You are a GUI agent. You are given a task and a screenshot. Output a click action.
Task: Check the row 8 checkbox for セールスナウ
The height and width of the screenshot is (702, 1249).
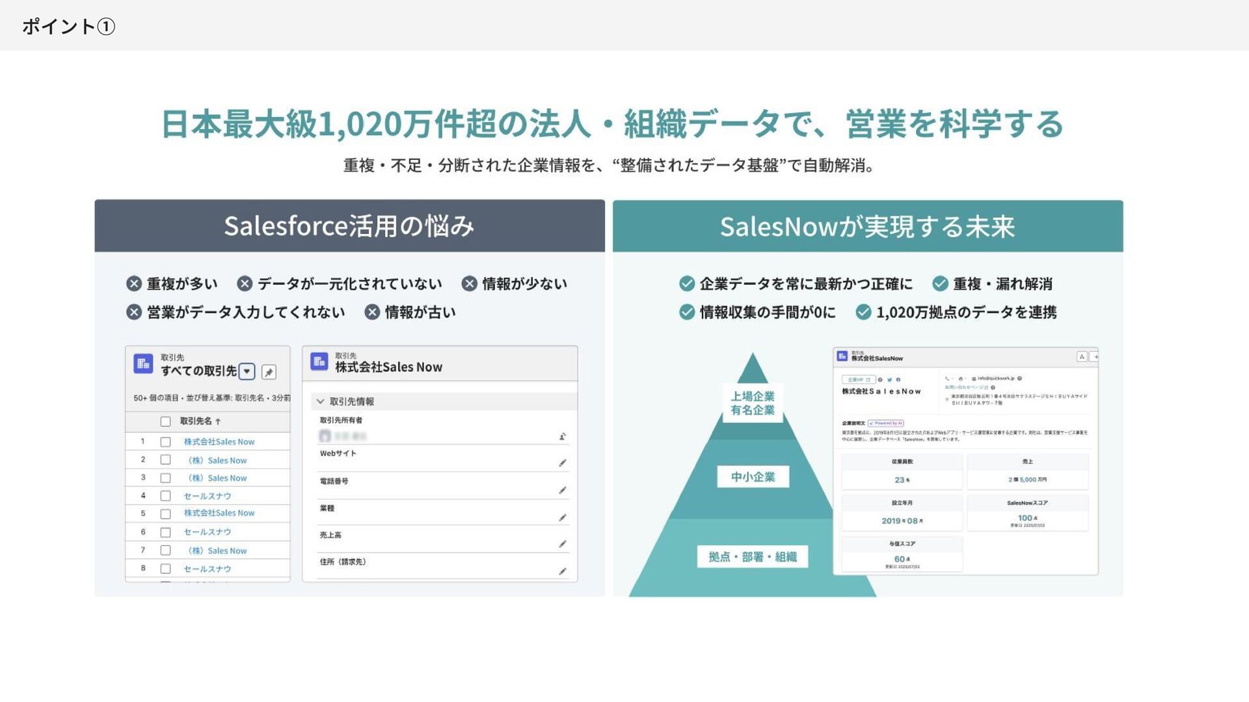pos(165,569)
